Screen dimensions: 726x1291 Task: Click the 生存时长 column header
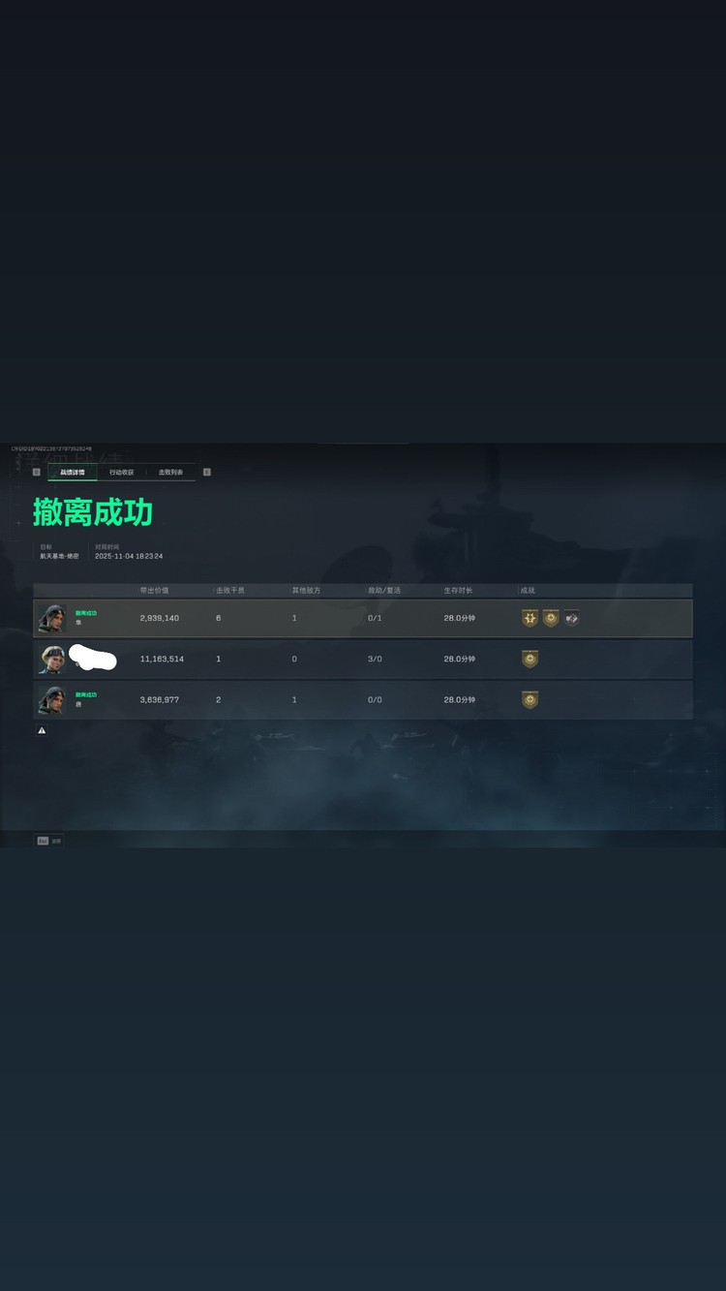tap(459, 590)
